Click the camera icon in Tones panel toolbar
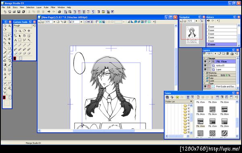This screenshot has width=242, height=153. pyautogui.click(x=167, y=97)
